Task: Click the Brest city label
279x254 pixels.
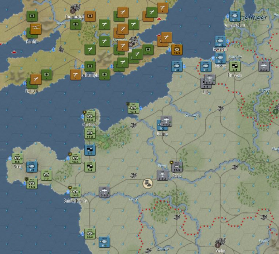Action: (17, 166)
